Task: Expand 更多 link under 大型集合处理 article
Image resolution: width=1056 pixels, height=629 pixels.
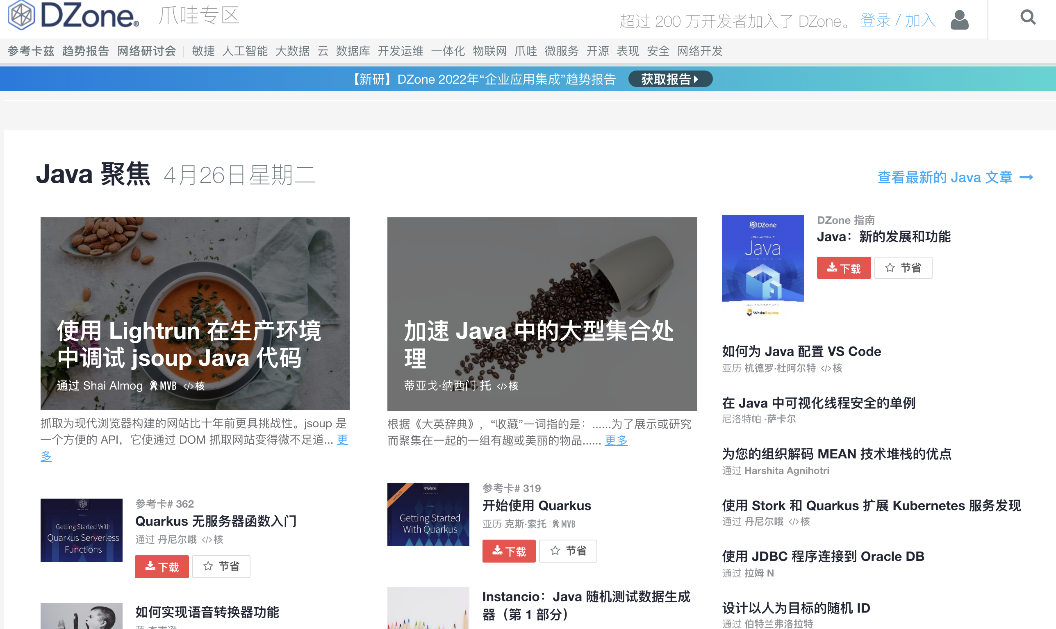Action: (x=615, y=441)
